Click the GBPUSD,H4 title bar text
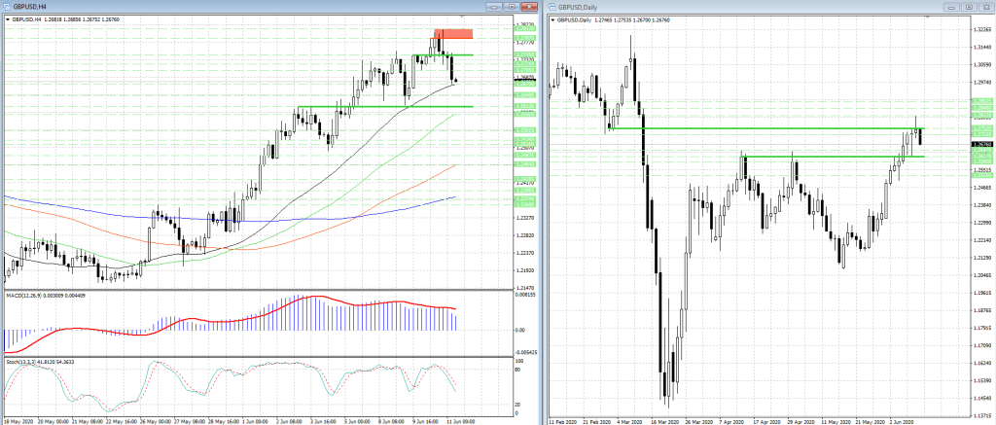The image size is (996, 425). click(x=29, y=7)
